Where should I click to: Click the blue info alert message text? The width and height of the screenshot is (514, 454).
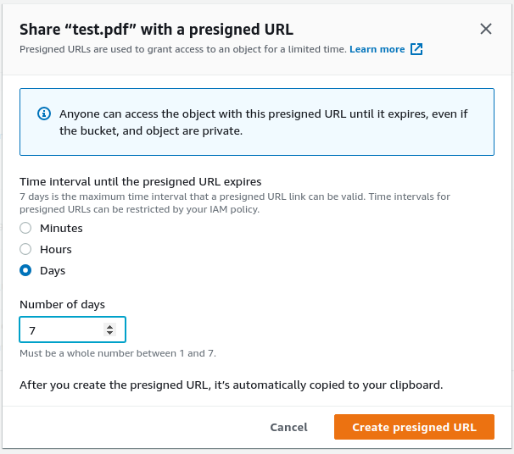coord(263,123)
